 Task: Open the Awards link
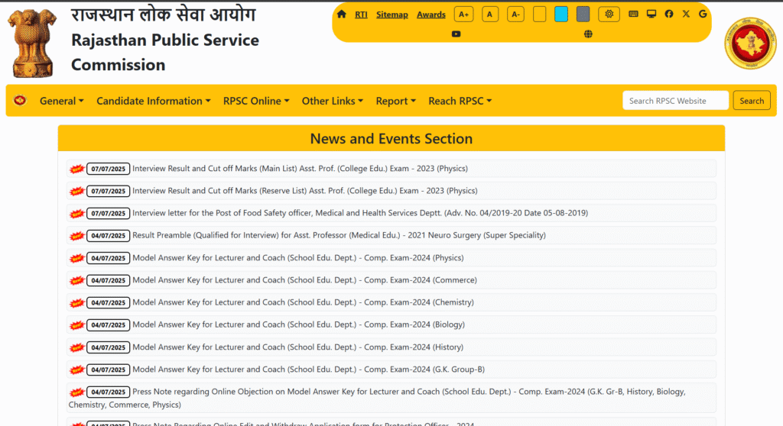pyautogui.click(x=431, y=15)
